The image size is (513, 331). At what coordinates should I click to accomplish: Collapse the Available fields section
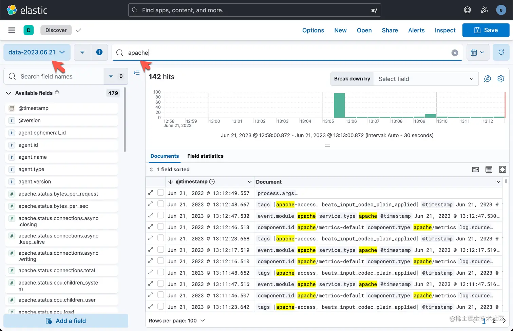[x=9, y=93]
